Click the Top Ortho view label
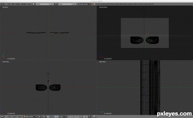This screenshot has height=118, width=193. click(5, 7)
